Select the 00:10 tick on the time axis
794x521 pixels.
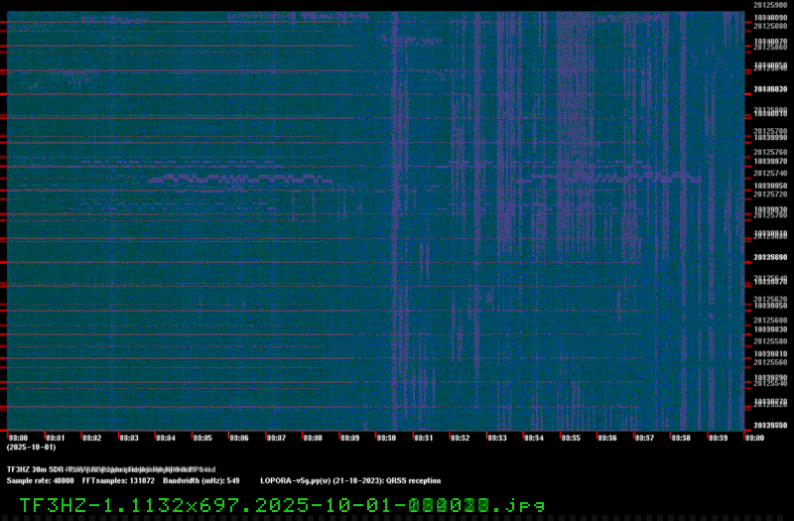386,438
